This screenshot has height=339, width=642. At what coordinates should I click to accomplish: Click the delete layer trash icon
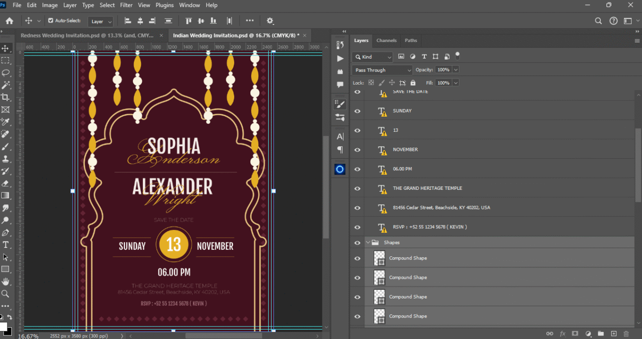click(626, 333)
